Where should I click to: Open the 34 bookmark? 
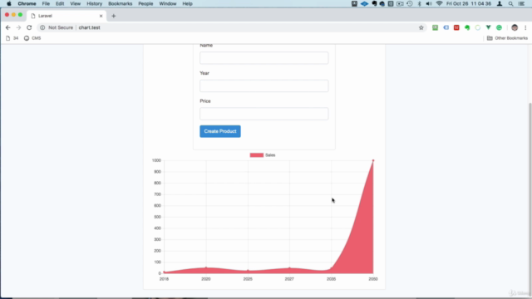pyautogui.click(x=12, y=38)
